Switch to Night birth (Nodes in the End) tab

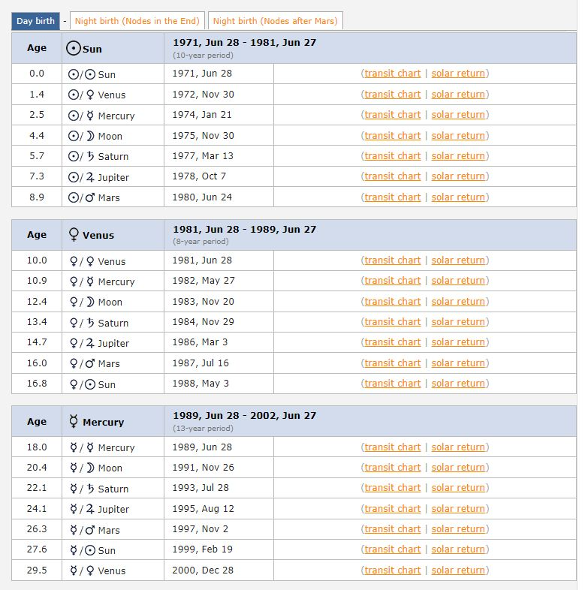[137, 21]
